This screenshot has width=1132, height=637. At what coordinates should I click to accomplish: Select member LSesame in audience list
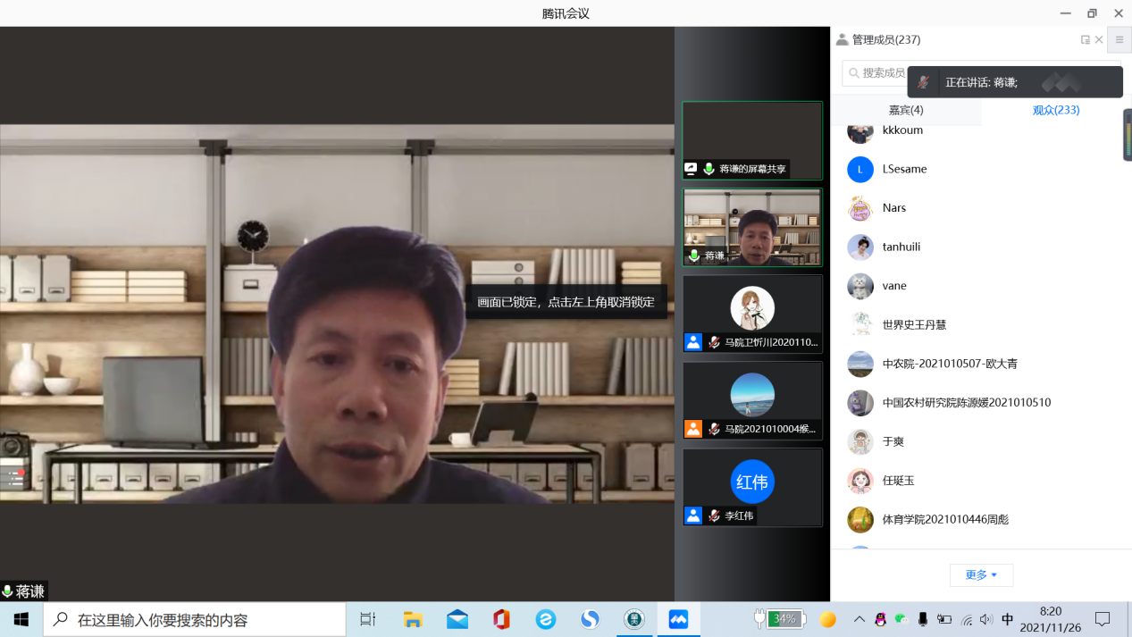point(904,169)
